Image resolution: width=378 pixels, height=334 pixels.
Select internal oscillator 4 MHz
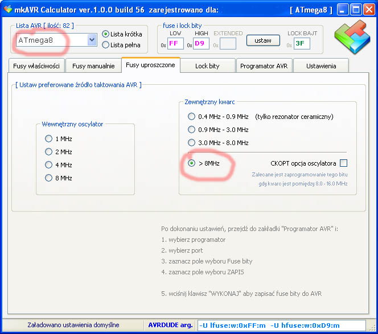click(49, 164)
